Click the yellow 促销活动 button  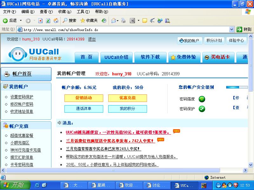(x=84, y=98)
